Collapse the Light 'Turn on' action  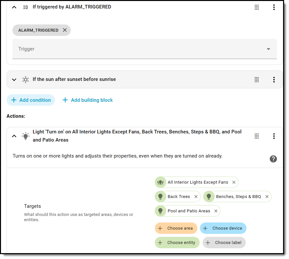coord(14,136)
